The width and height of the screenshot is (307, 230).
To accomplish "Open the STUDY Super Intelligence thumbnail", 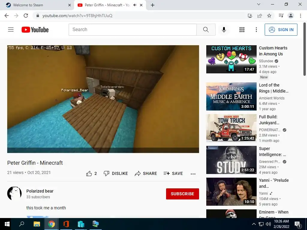I will (231, 160).
